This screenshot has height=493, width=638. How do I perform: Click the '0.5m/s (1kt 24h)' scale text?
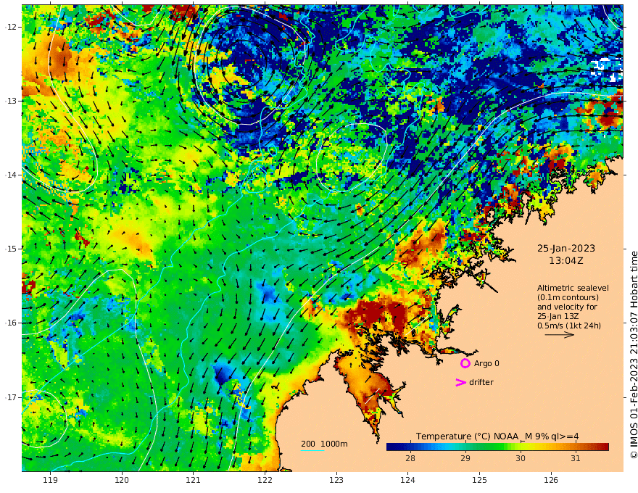[x=569, y=326]
